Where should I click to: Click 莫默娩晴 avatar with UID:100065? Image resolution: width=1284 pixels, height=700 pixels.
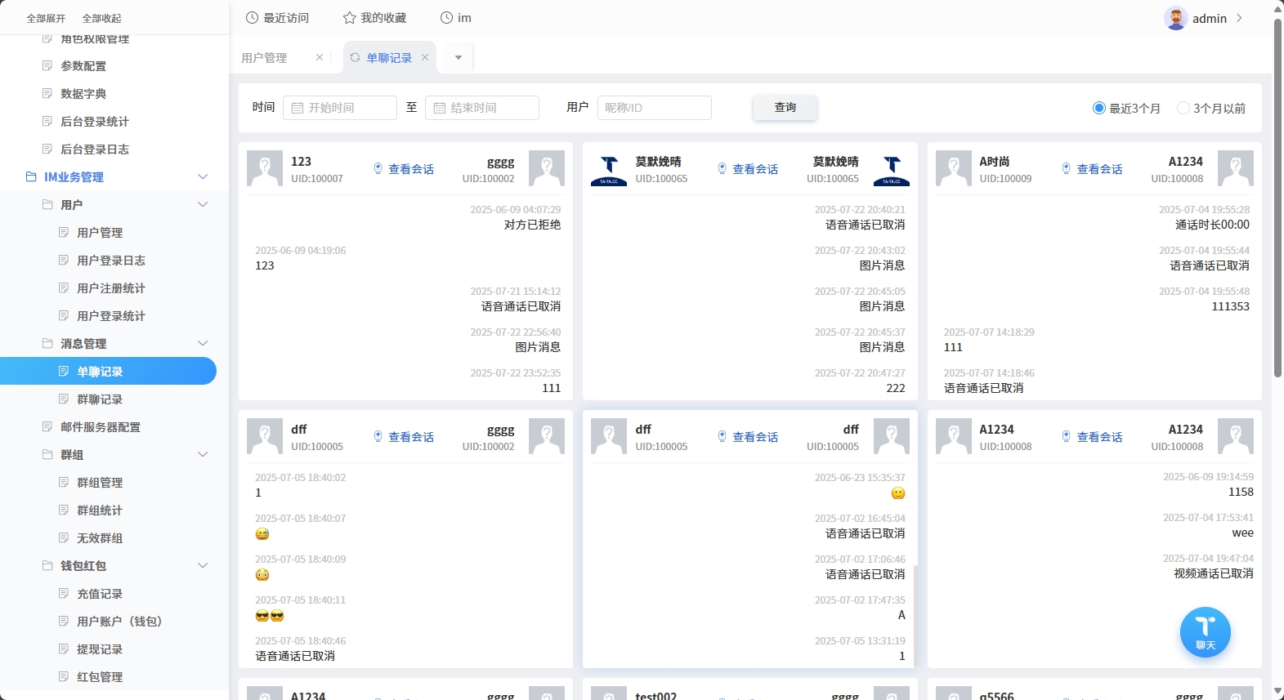point(608,169)
